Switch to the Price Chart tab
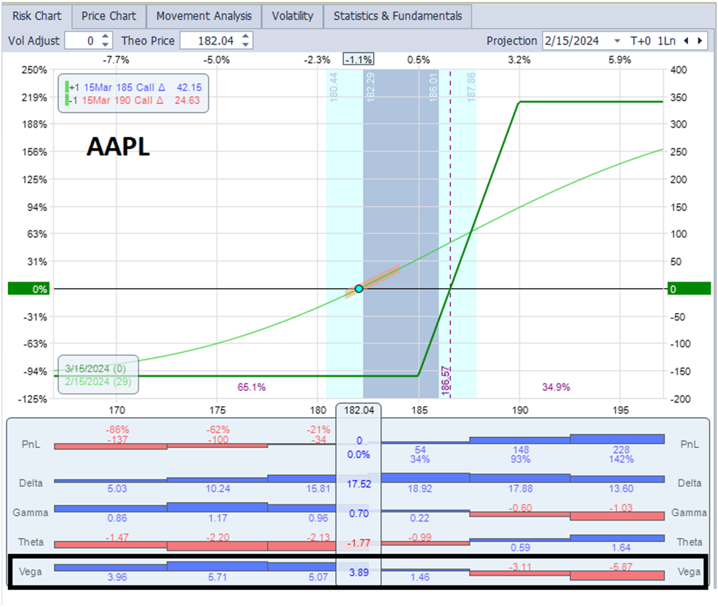The image size is (718, 607). click(109, 16)
